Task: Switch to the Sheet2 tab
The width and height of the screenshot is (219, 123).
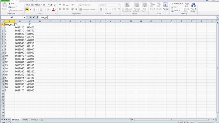Action: click(x=25, y=120)
